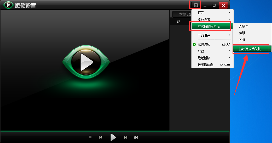Open the 下载限速 submenu
272x143 pixels.
point(212,35)
